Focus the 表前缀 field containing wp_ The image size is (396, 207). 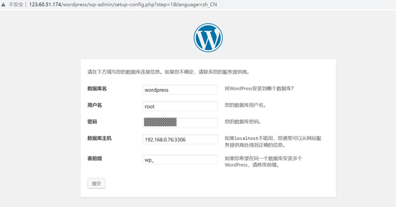click(180, 160)
